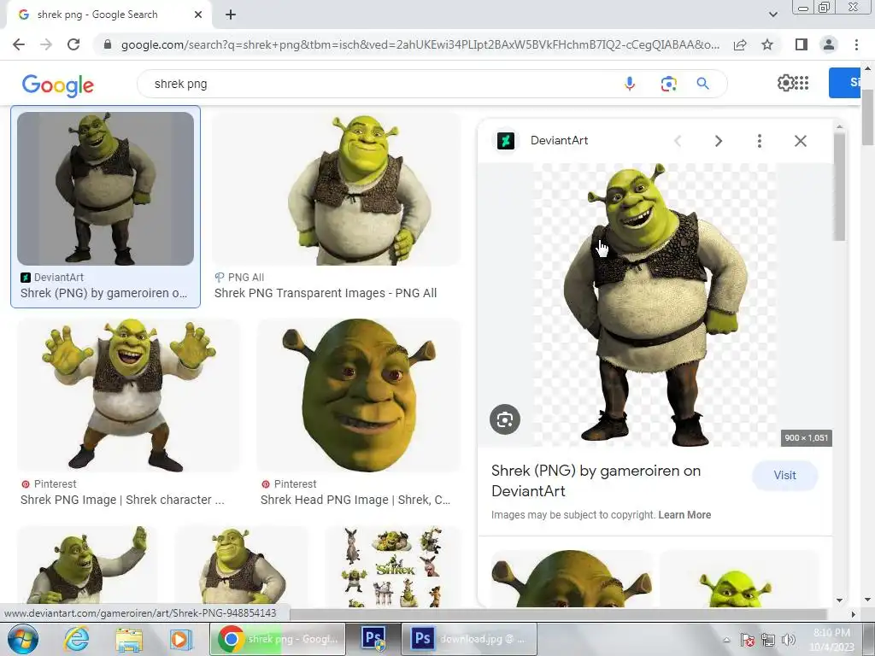Click the DeviantArt logo in preview panel
The width and height of the screenshot is (875, 656).
pyautogui.click(x=506, y=141)
